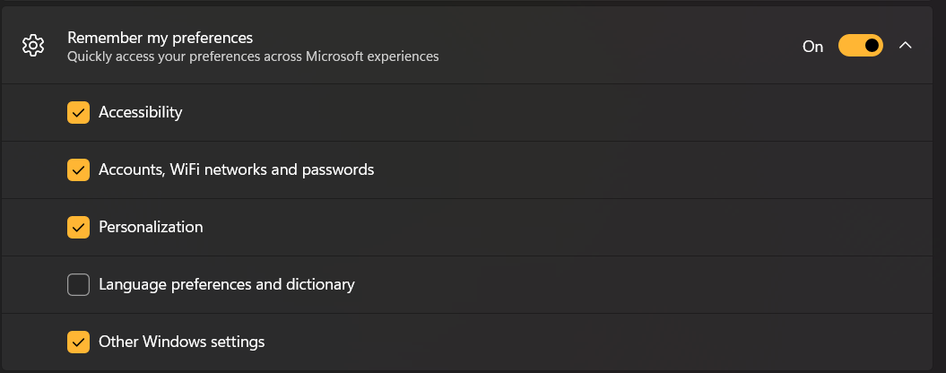Uncheck the Other Windows settings checkbox

(x=78, y=342)
